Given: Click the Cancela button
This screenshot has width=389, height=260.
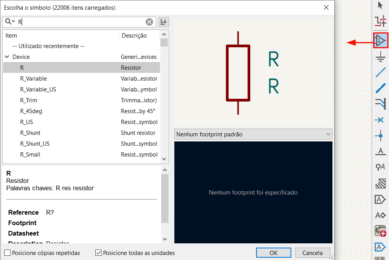Looking at the screenshot, I should coord(313,253).
